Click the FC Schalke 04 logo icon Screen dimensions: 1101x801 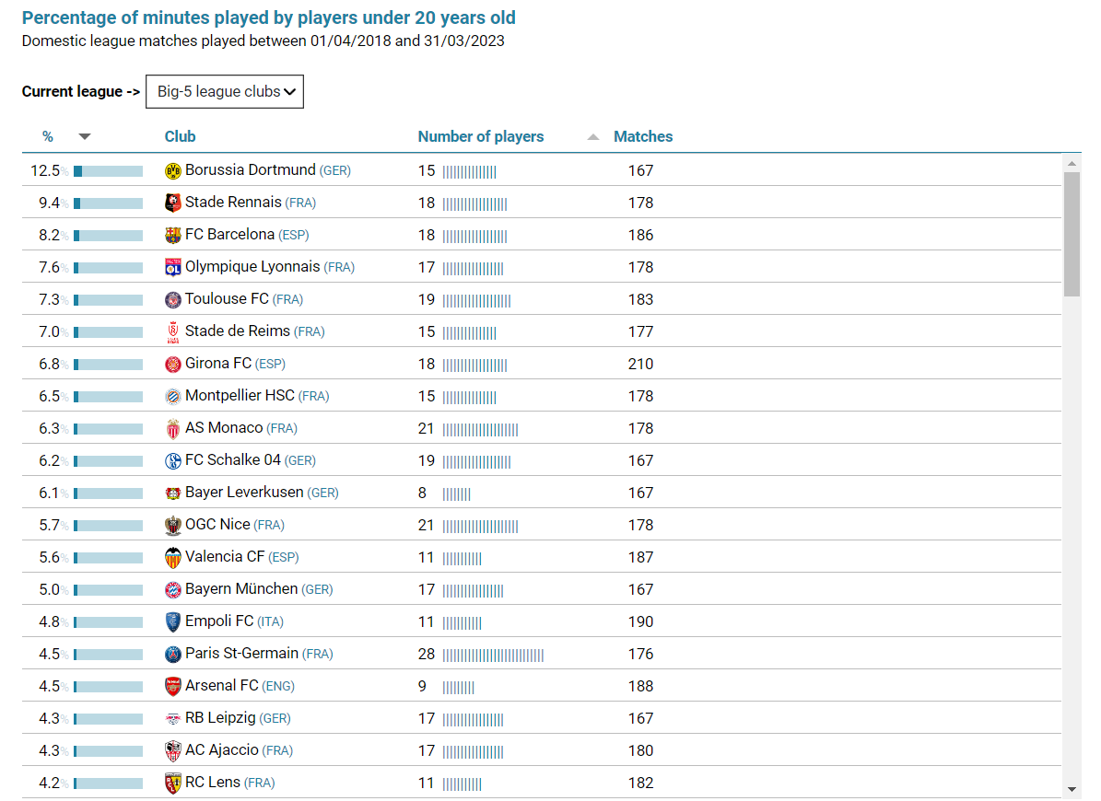[x=173, y=461]
